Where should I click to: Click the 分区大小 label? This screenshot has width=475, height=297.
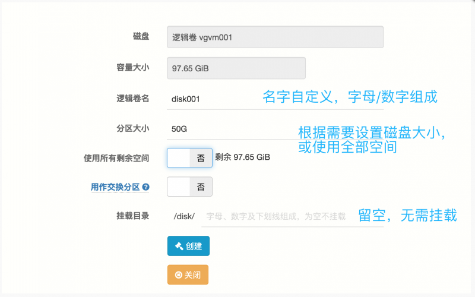[x=132, y=128]
